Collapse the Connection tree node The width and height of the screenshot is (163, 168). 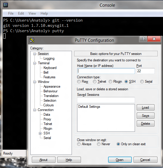(x=34, y=110)
